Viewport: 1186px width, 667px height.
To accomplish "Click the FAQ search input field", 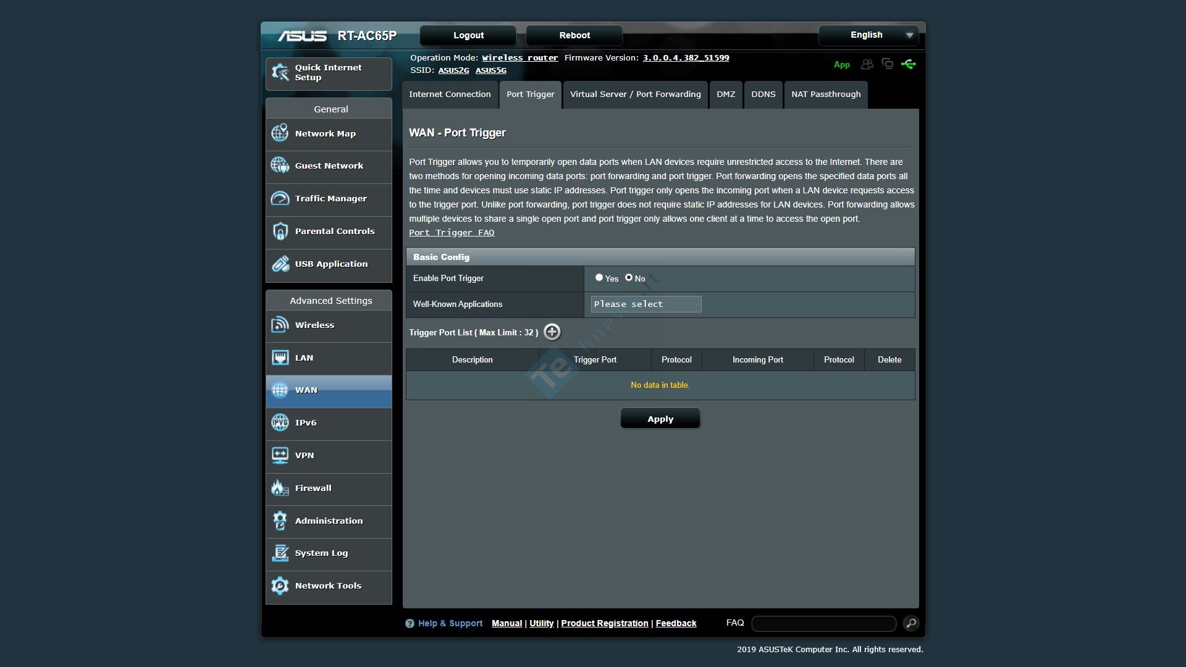I will coord(823,624).
